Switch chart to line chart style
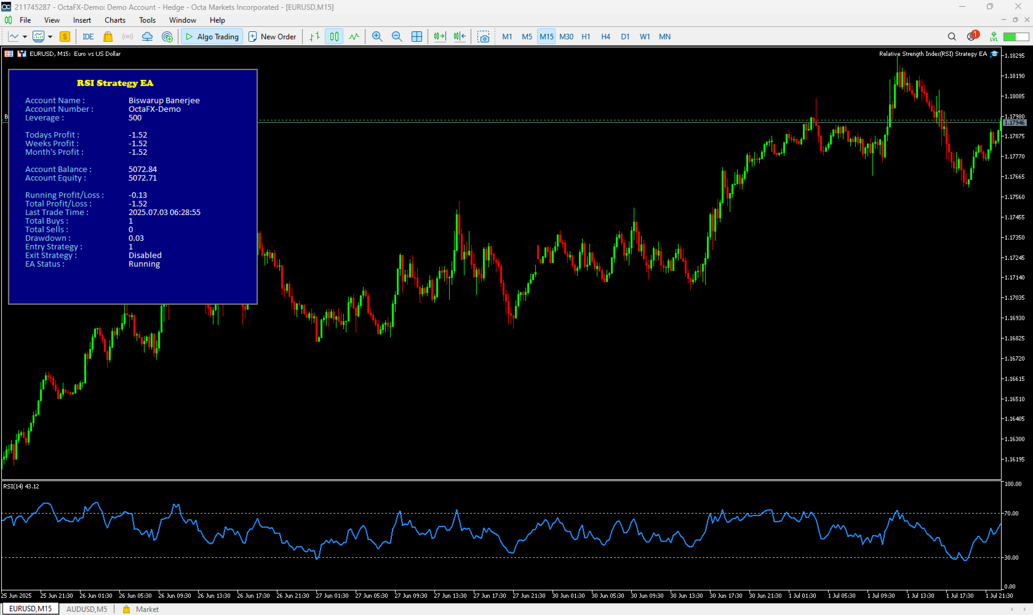This screenshot has width=1033, height=615. [354, 37]
